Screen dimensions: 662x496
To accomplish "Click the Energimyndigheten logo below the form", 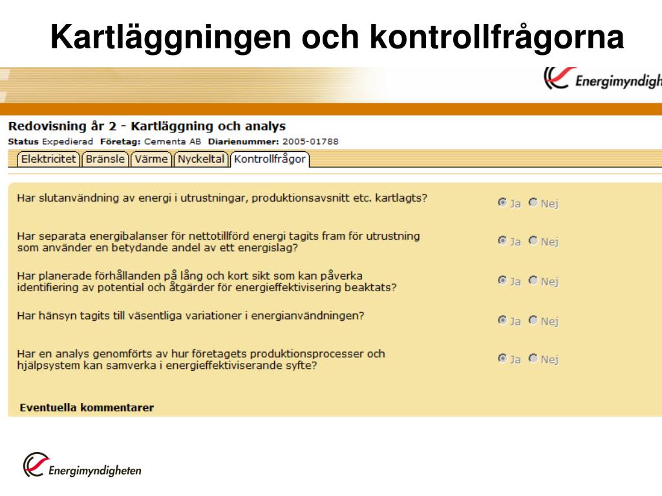I will pos(82,465).
